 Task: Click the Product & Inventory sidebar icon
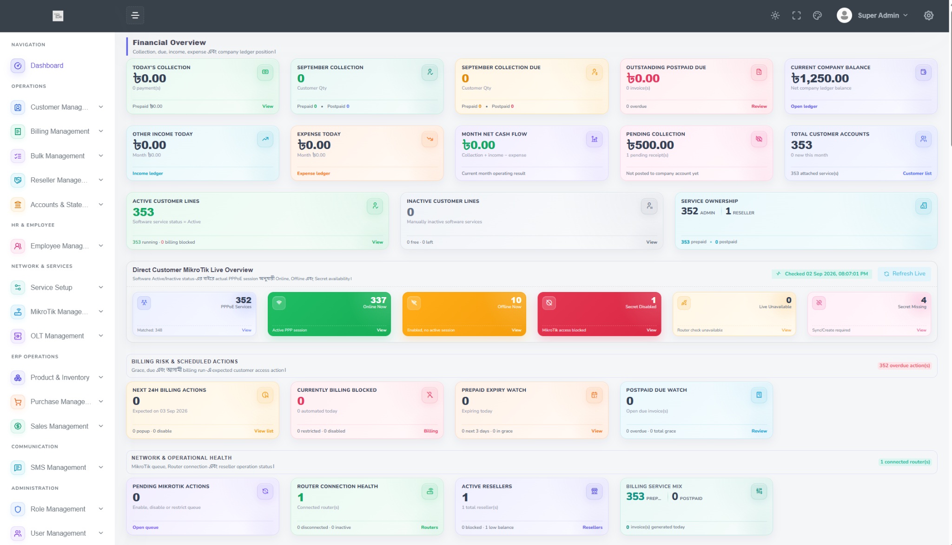tap(18, 377)
